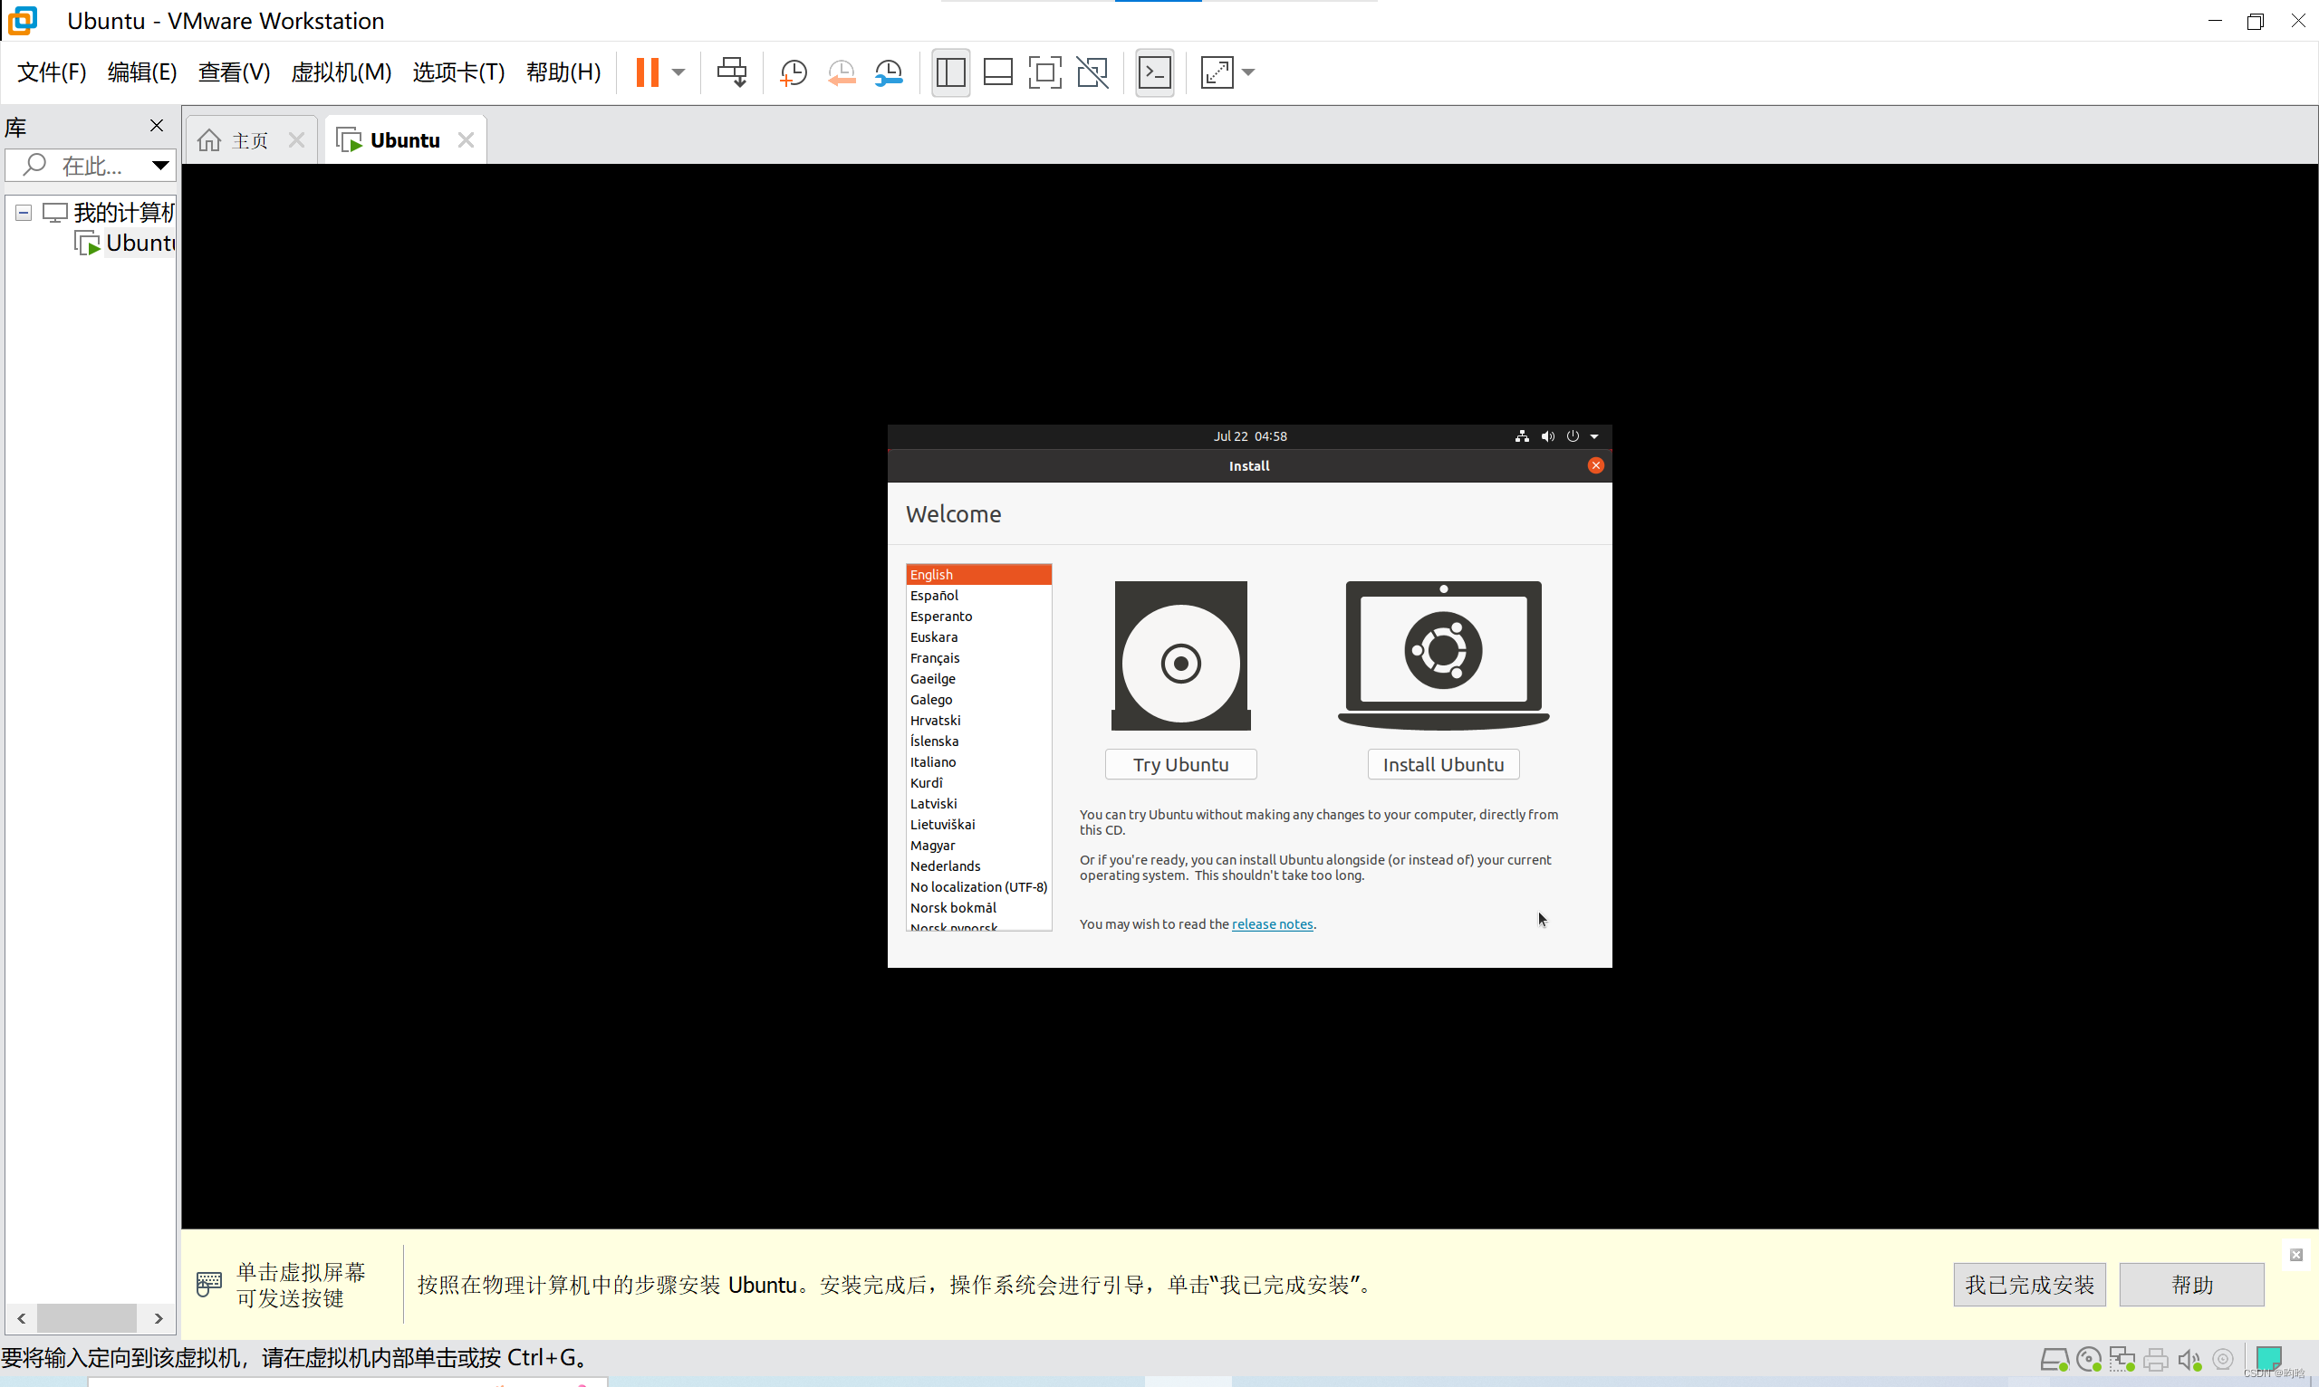Image resolution: width=2319 pixels, height=1387 pixels.
Task: Select Français in the language list
Action: pyautogui.click(x=935, y=657)
